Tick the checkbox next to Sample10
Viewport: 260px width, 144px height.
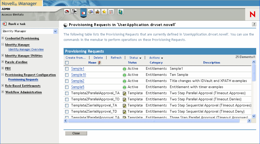tap(67, 75)
